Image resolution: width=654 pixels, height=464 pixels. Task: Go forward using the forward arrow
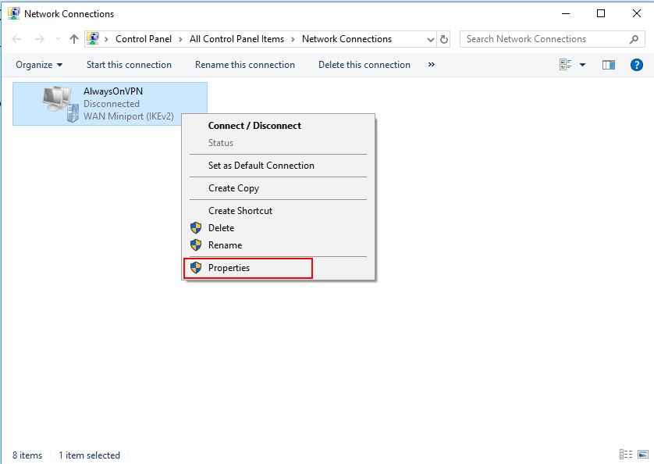click(40, 39)
